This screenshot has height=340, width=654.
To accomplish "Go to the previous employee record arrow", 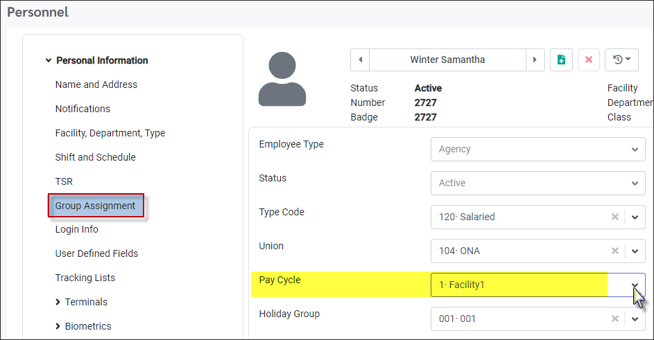I will [x=361, y=60].
